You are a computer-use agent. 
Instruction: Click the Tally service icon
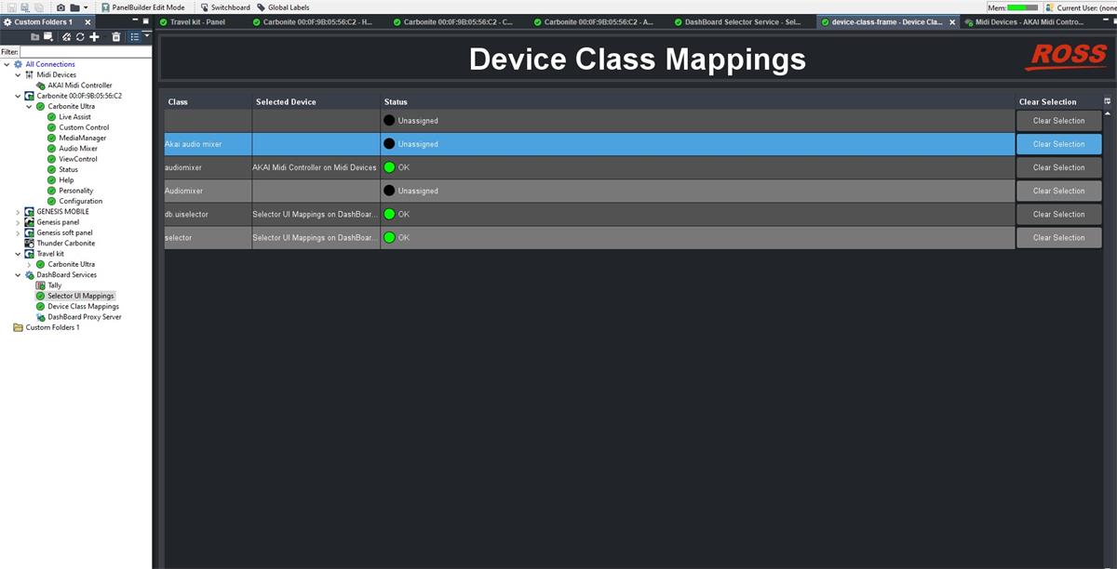[x=40, y=285]
